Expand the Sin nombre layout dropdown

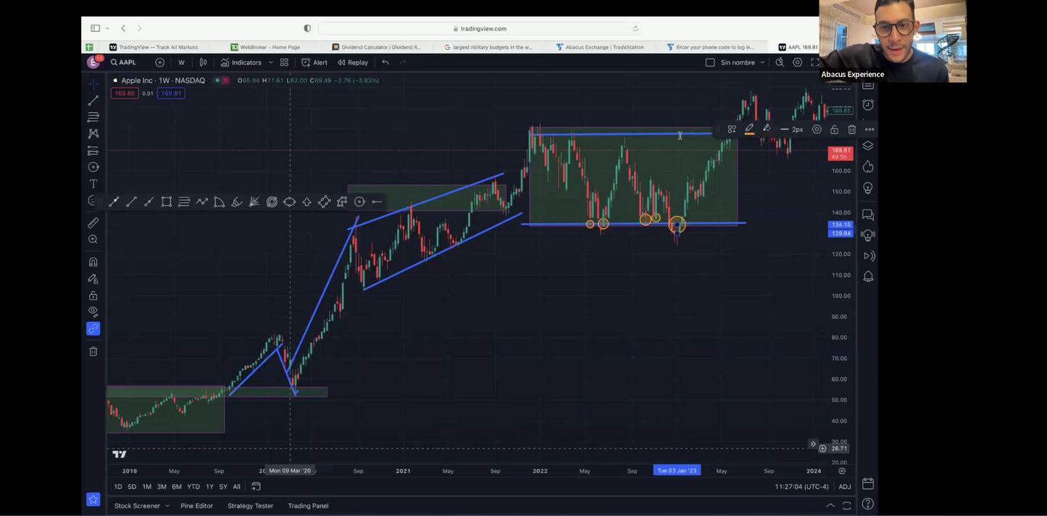[x=762, y=62]
